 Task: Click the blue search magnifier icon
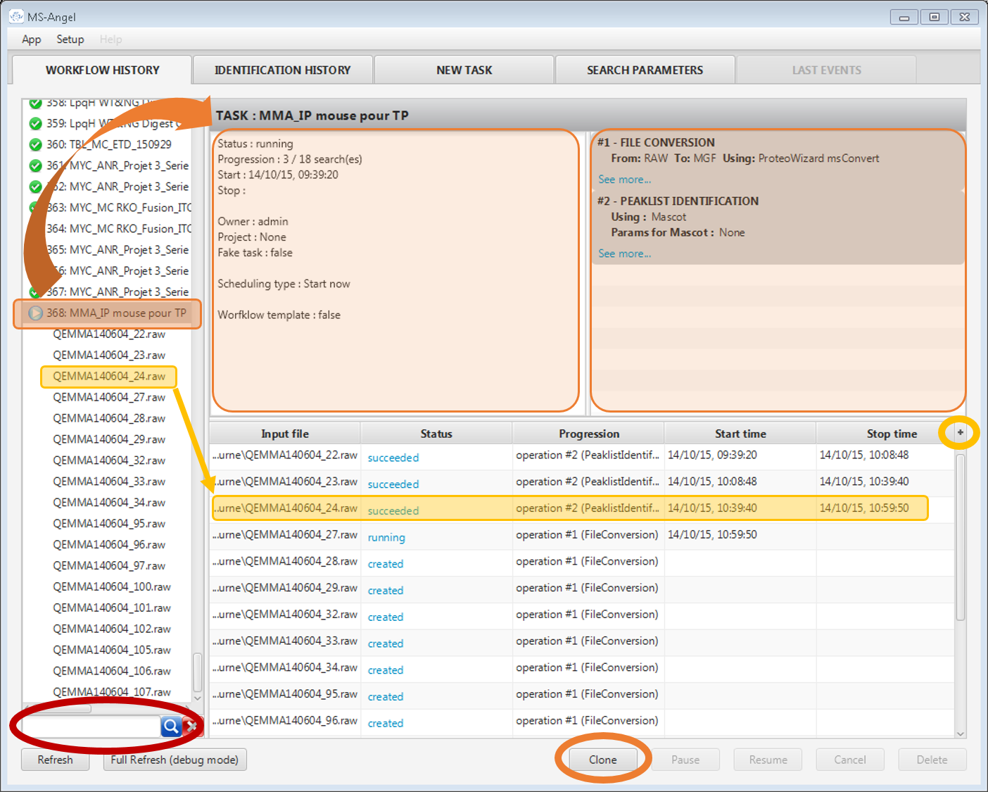(x=171, y=726)
